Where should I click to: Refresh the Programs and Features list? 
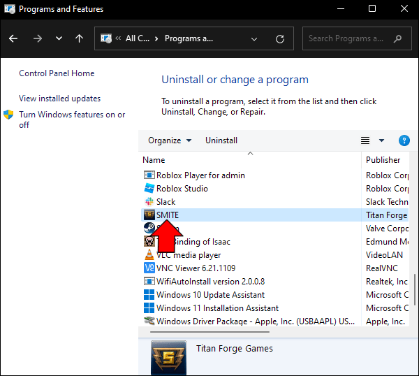[x=280, y=39]
